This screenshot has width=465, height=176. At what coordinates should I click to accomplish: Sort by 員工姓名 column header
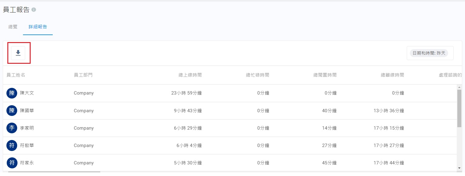[16, 75]
